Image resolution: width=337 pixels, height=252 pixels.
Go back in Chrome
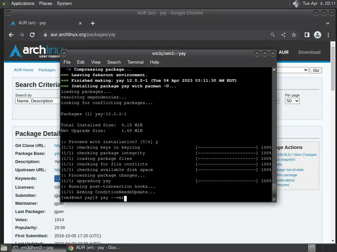click(11, 35)
